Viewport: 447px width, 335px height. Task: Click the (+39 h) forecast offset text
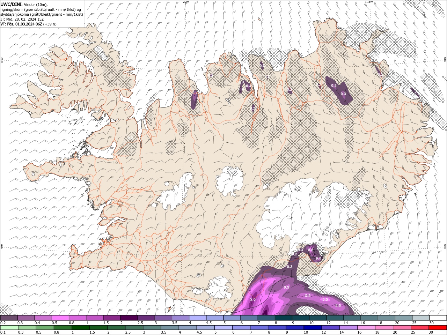coord(50,24)
